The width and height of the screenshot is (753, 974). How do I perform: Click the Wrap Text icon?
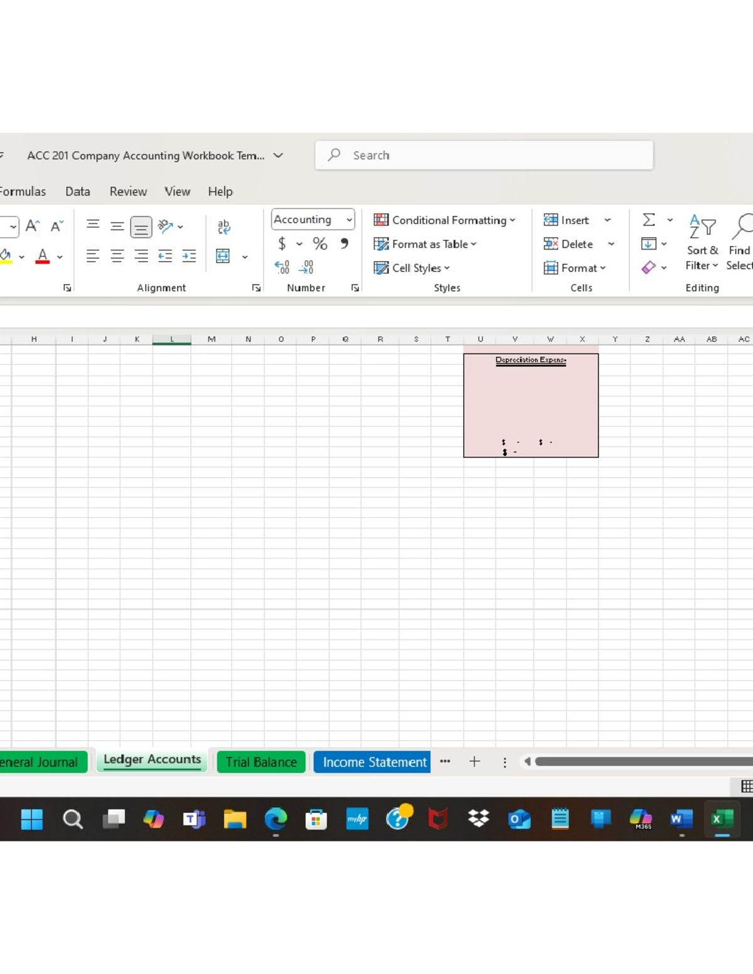click(x=223, y=227)
